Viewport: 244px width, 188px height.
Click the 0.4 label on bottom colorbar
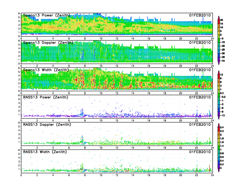pyautogui.click(x=222, y=161)
